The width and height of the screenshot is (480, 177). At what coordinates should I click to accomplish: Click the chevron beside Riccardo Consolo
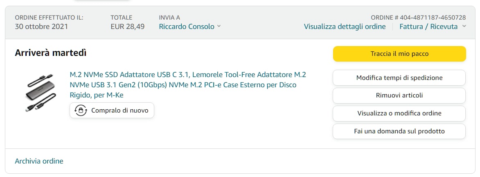219,27
